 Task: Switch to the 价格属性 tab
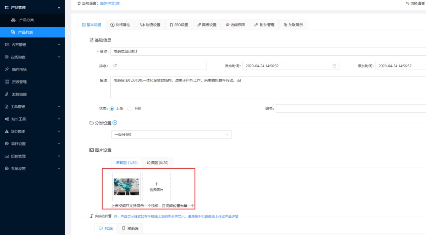point(120,25)
